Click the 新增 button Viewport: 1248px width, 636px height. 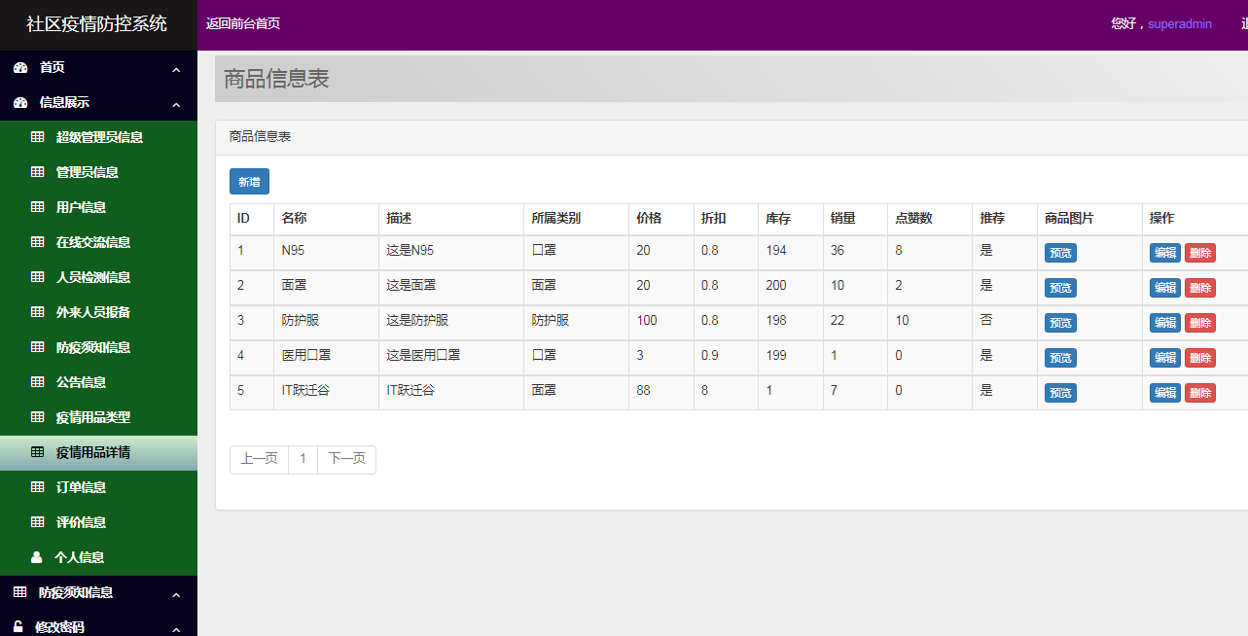tap(249, 182)
